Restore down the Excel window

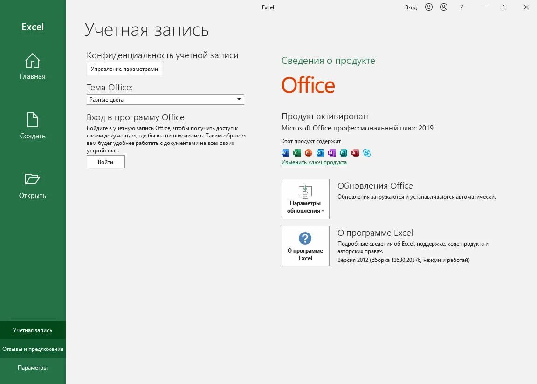pyautogui.click(x=505, y=7)
